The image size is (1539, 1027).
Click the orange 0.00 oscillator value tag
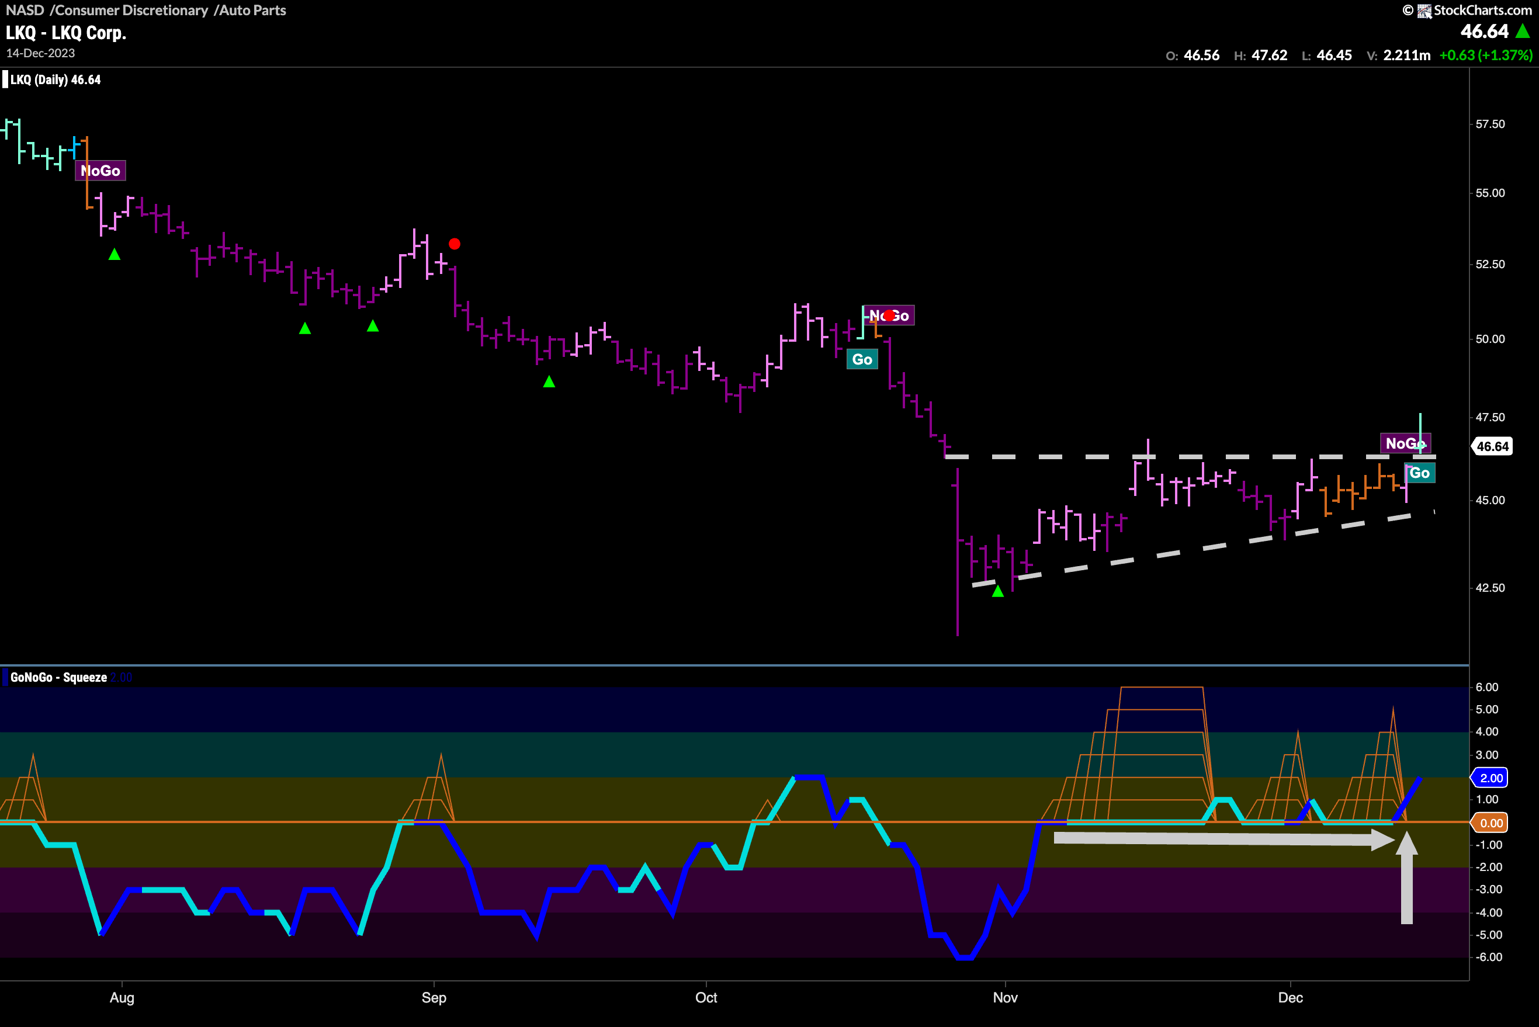pyautogui.click(x=1490, y=823)
